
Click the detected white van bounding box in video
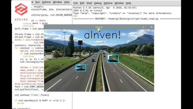click(81, 68)
